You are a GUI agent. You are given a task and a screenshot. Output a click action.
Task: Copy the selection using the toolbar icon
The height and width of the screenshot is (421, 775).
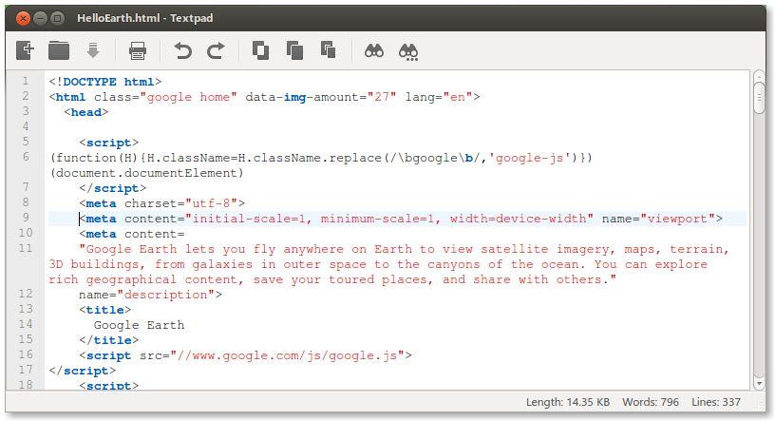coord(294,50)
